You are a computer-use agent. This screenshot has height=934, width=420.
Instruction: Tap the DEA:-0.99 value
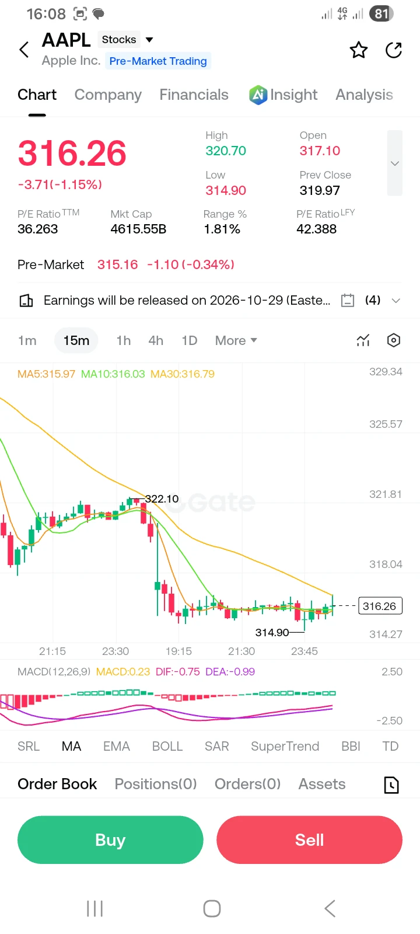230,671
